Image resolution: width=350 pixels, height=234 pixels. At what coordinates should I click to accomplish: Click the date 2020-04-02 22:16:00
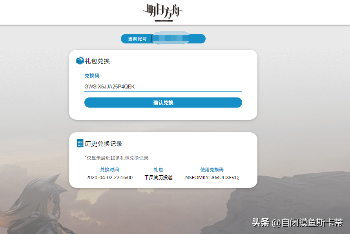[x=109, y=177]
